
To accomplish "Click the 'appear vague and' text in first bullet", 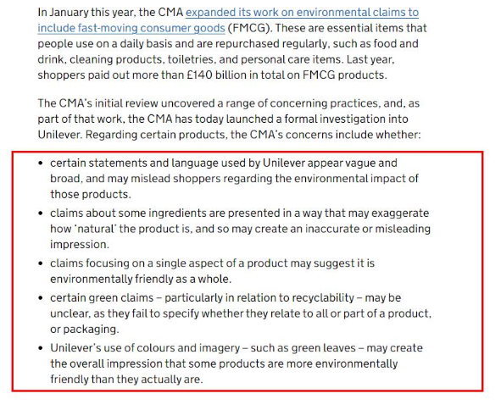I will (x=353, y=163).
